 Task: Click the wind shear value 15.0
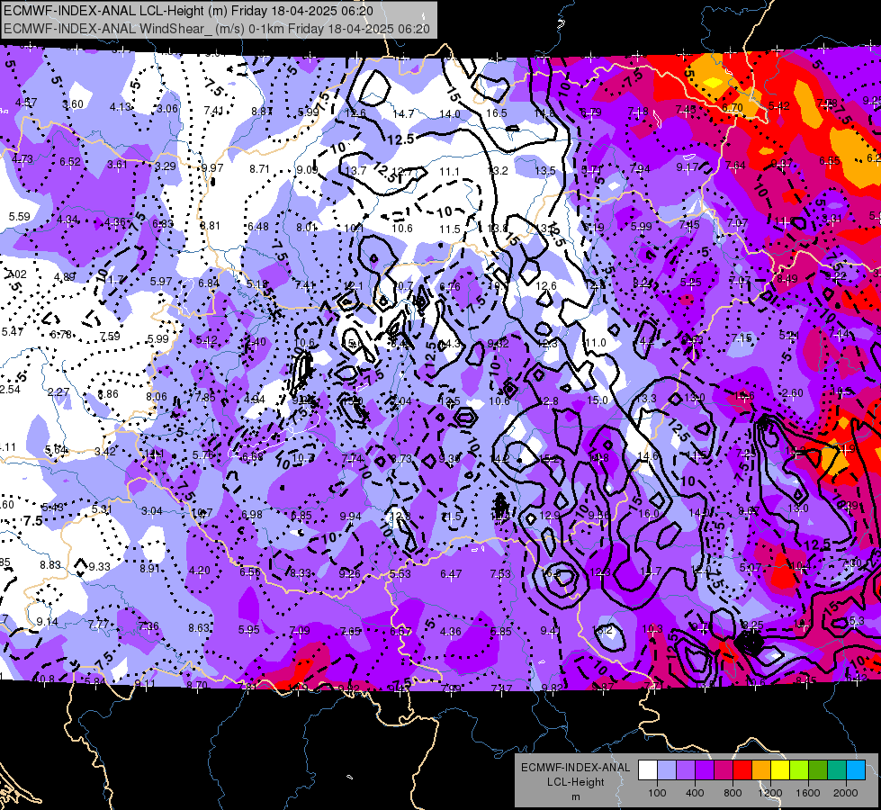point(598,400)
